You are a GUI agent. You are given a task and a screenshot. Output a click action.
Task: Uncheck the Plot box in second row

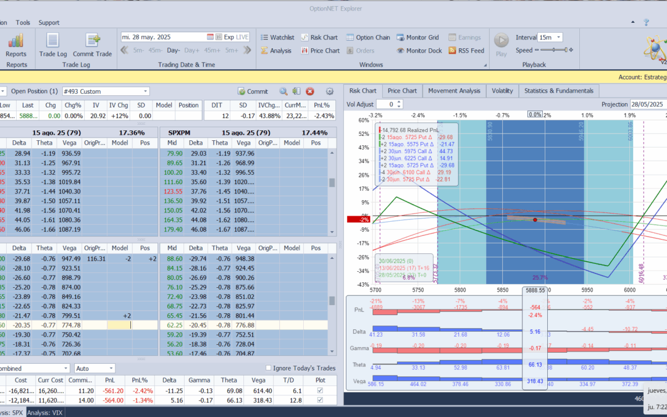(319, 401)
